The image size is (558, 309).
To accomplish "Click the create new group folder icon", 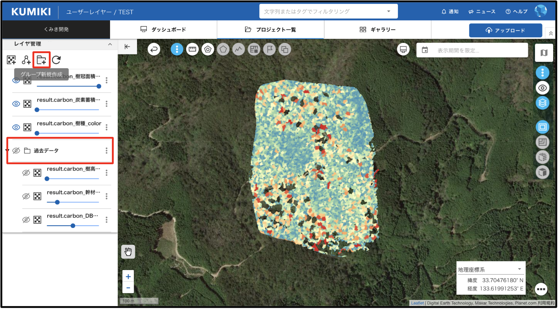I will coord(41,60).
